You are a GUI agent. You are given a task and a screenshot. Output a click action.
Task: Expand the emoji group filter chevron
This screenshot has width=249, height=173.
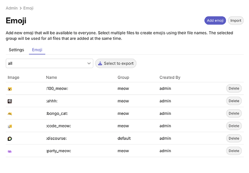(89, 63)
